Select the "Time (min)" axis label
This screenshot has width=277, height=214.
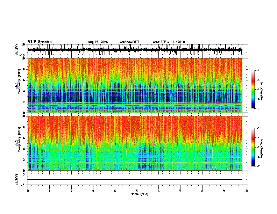tap(140, 194)
